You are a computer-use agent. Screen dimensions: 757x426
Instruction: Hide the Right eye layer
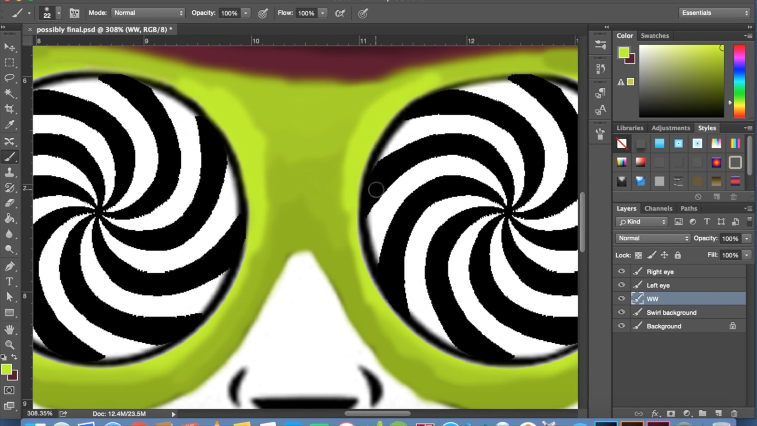coord(621,271)
